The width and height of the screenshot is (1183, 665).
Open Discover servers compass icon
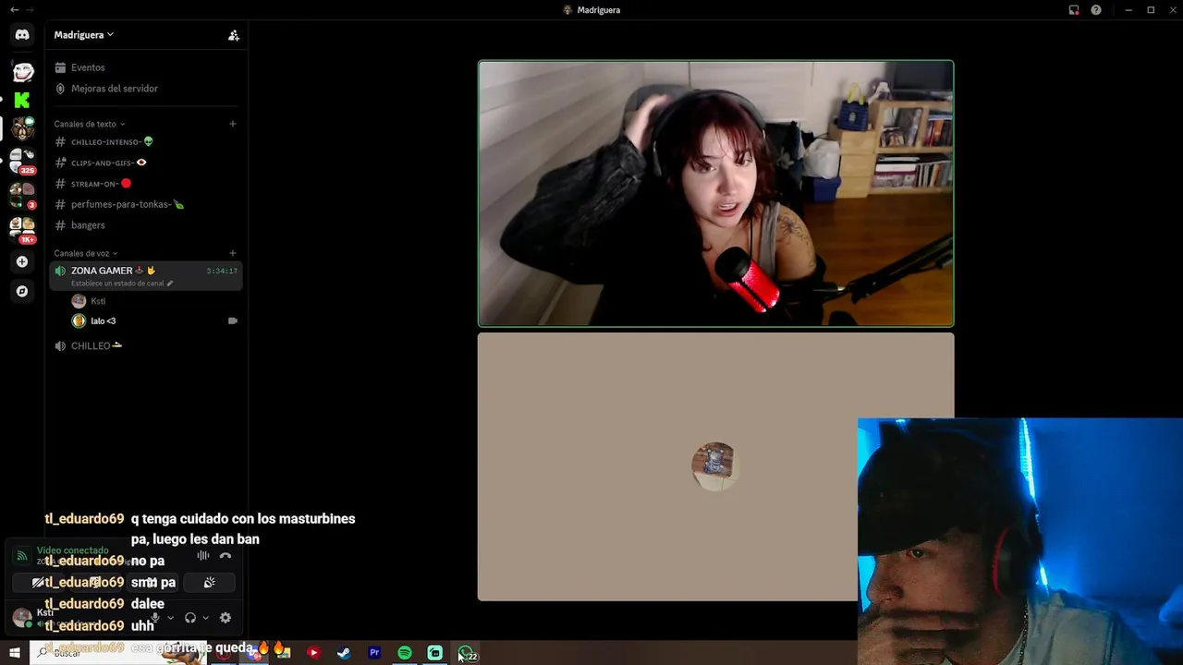tap(22, 291)
